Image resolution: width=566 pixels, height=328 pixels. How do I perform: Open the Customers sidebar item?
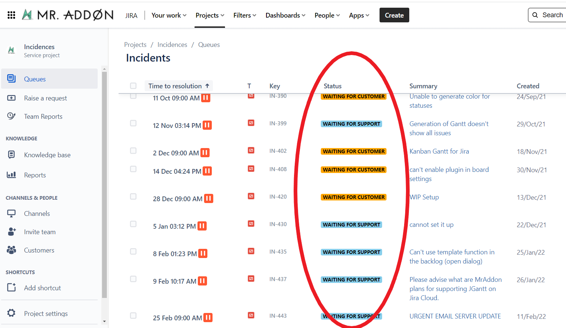[39, 250]
